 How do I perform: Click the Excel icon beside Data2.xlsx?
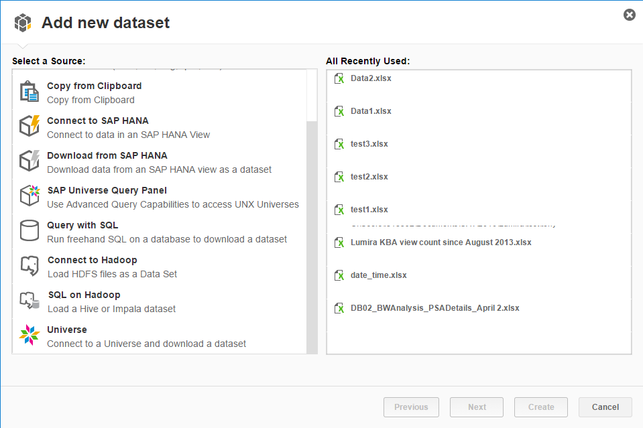[339, 78]
